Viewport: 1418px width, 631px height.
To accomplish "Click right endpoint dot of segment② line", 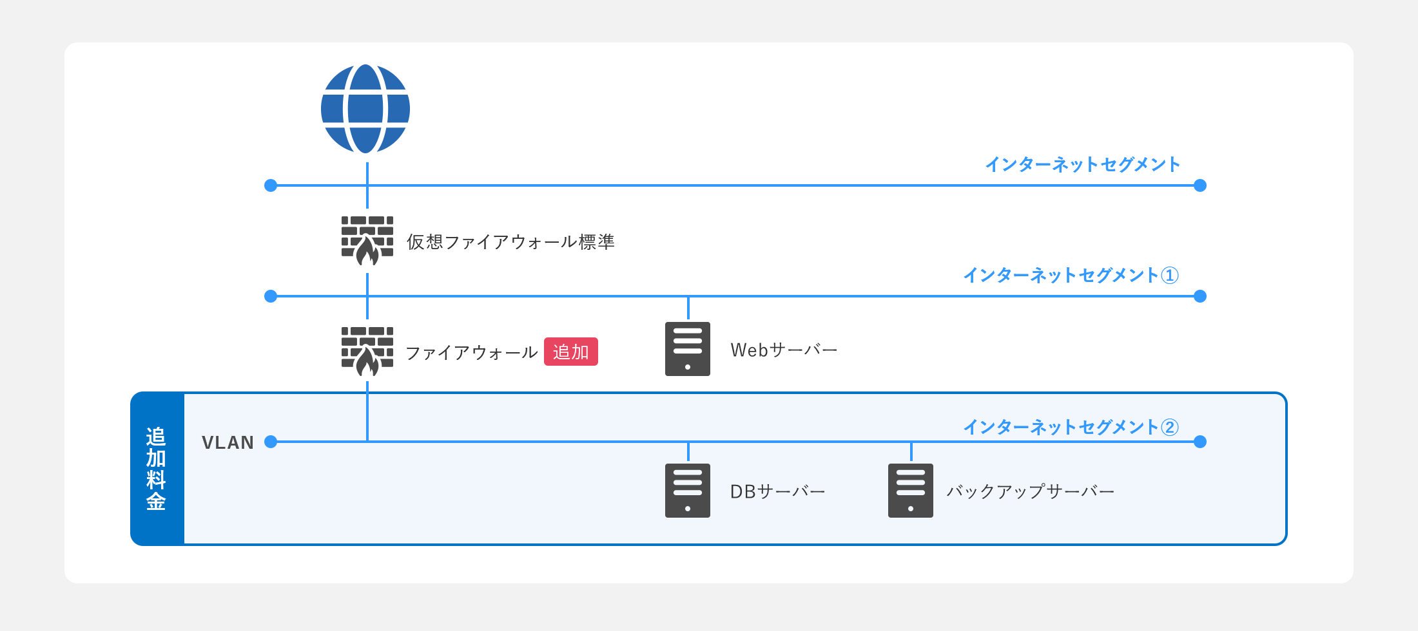I will 1199,442.
